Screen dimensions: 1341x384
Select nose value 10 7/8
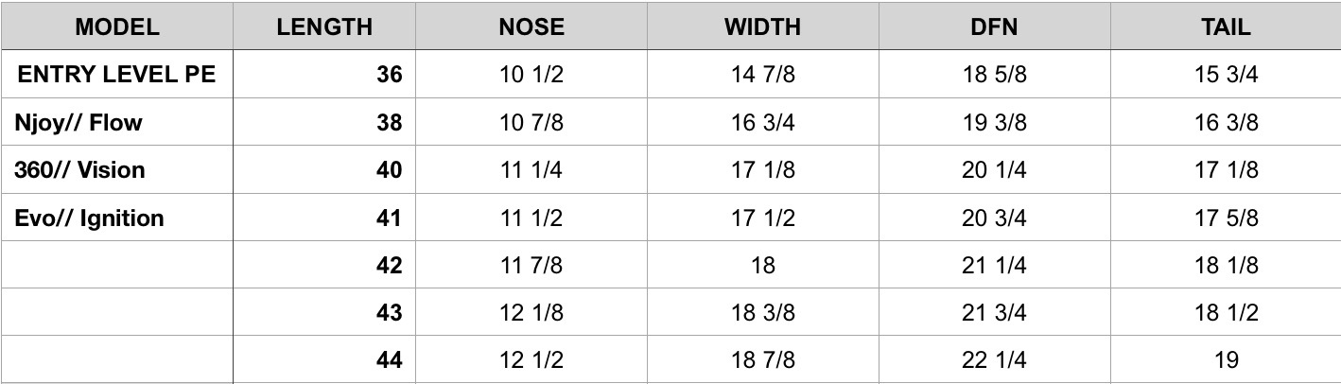click(531, 122)
